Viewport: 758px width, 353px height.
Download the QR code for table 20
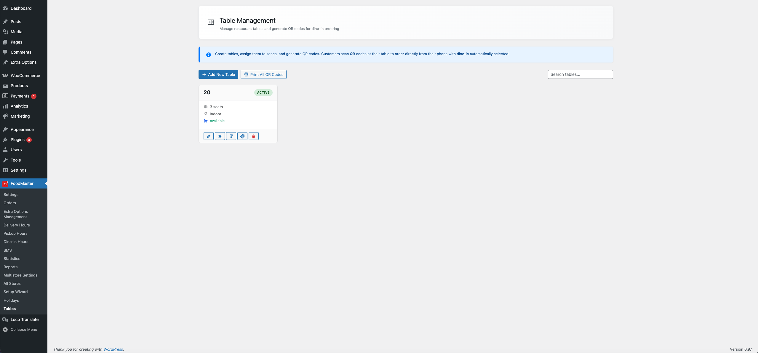[x=231, y=136]
